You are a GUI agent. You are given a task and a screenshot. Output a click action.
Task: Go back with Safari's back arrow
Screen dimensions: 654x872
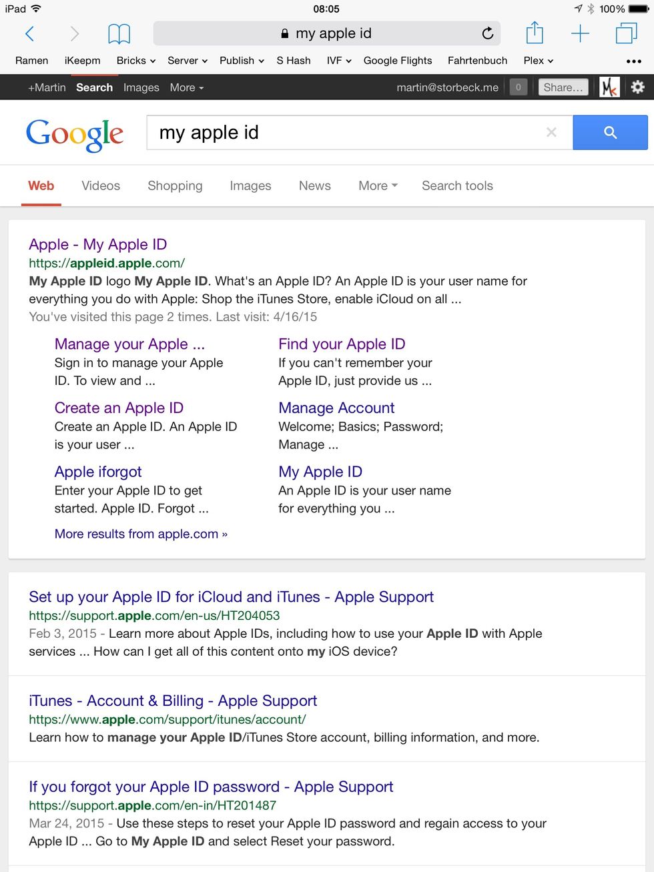pos(29,33)
